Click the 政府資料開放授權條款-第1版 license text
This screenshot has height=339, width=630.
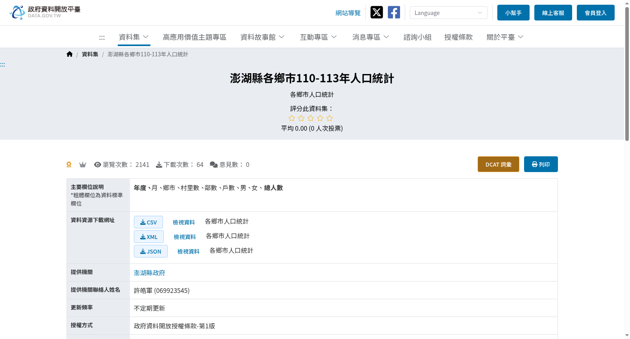click(174, 326)
